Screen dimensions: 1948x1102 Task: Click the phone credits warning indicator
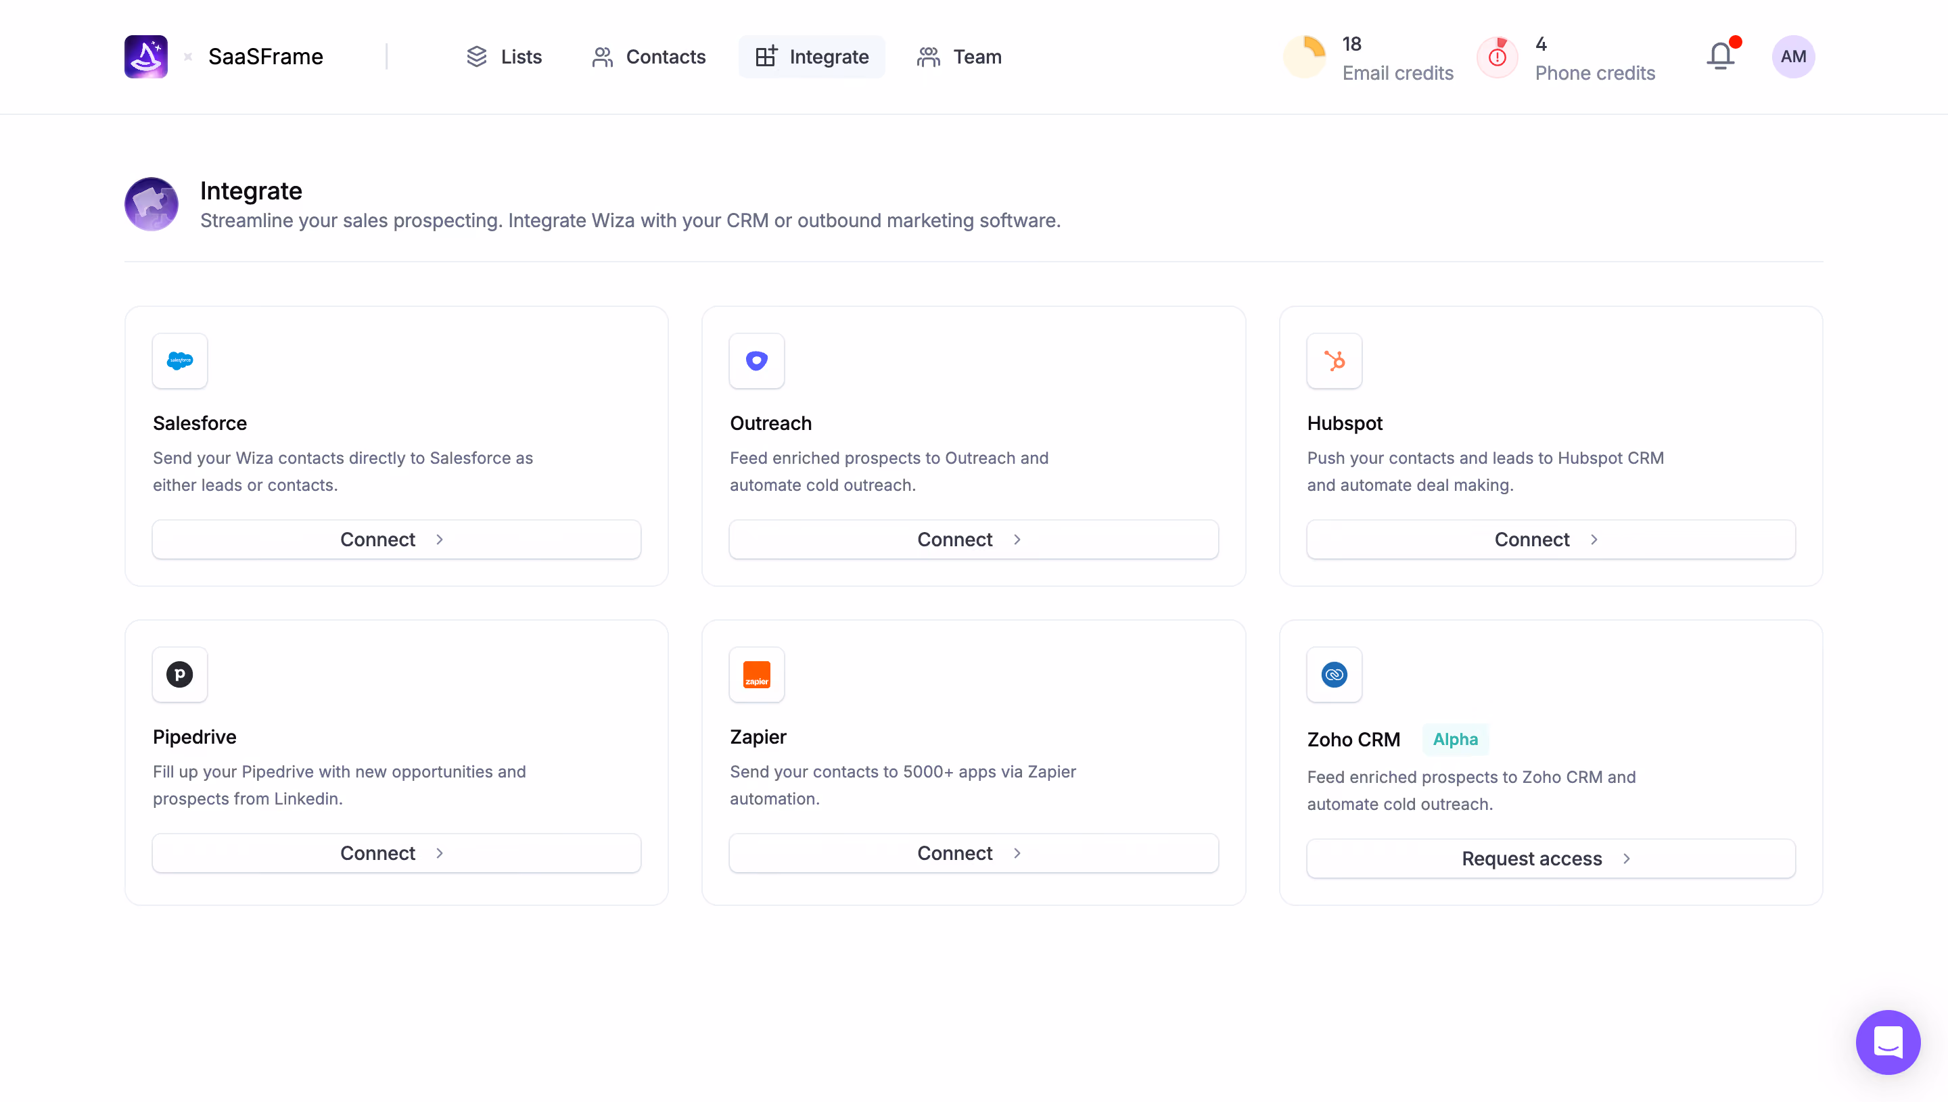[1498, 57]
